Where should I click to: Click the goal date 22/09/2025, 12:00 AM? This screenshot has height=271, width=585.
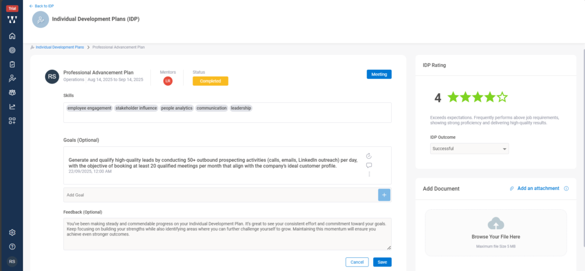click(x=90, y=172)
